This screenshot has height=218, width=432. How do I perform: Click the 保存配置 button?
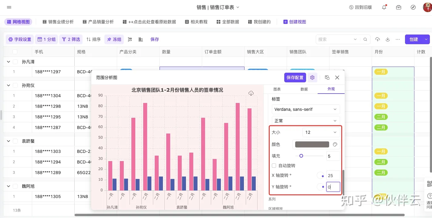[x=295, y=78]
